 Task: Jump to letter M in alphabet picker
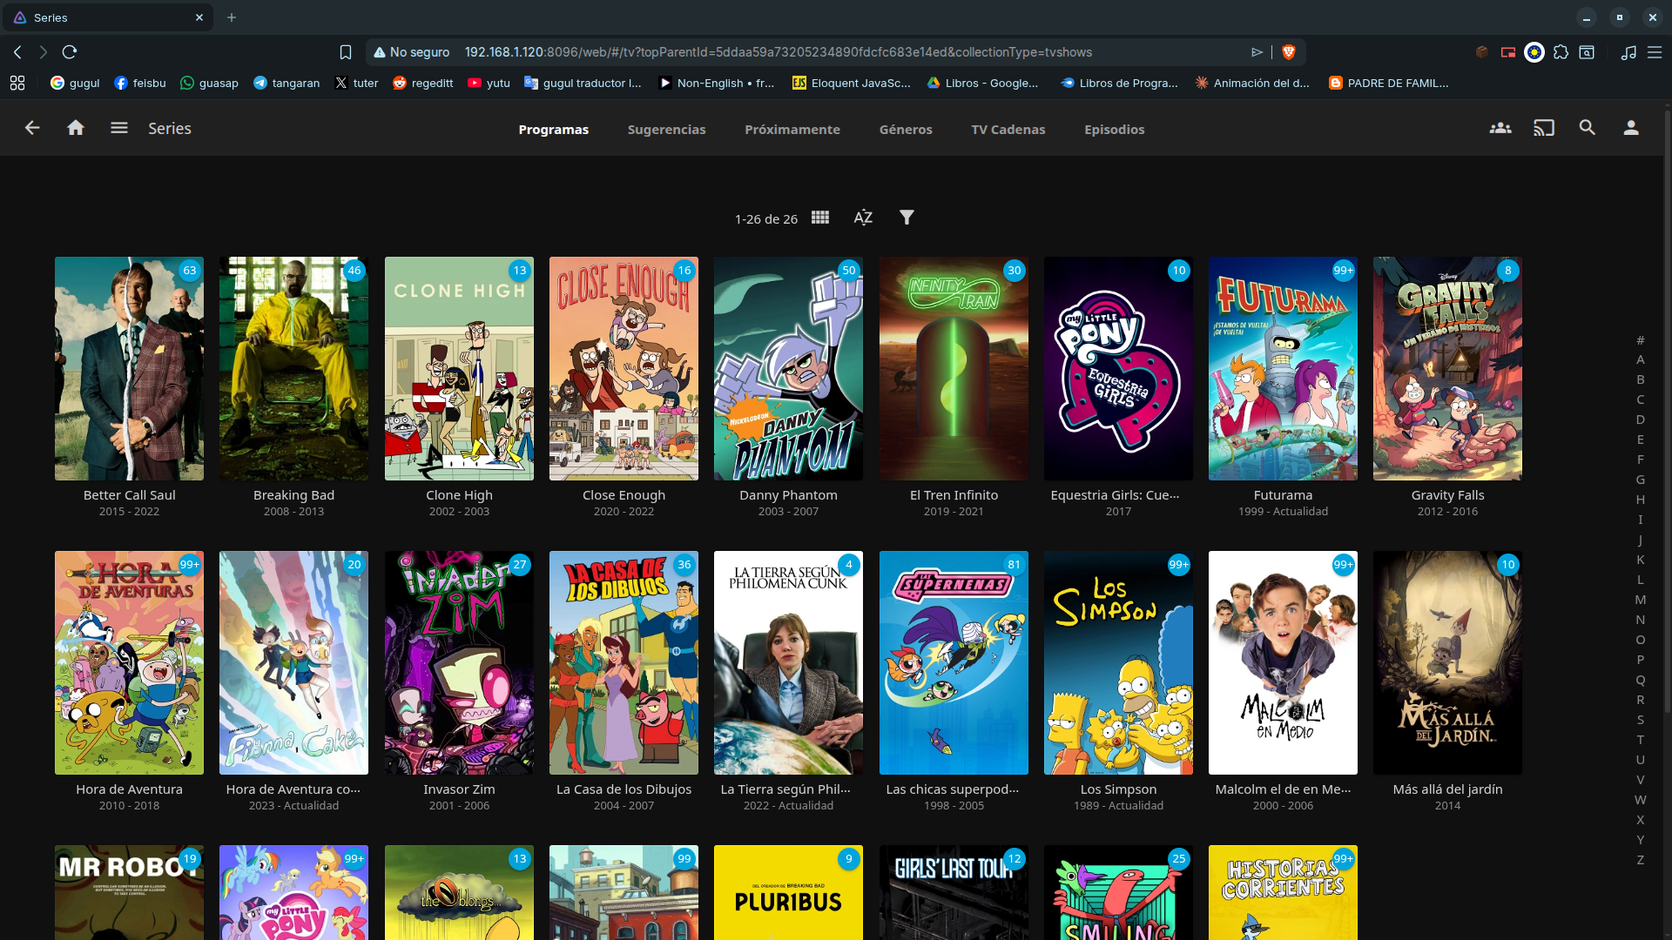[1640, 599]
